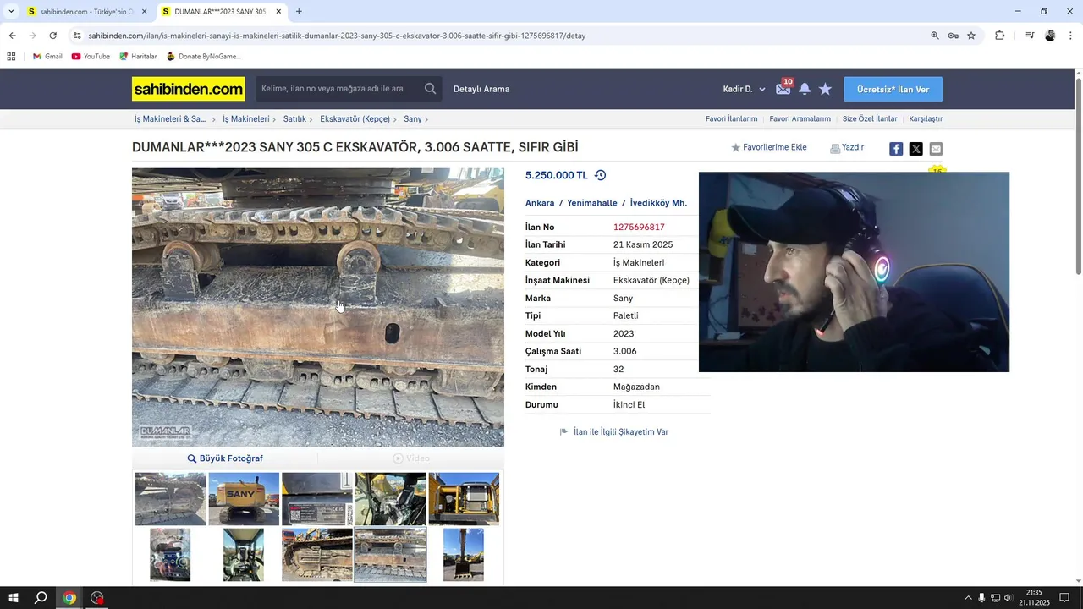The width and height of the screenshot is (1083, 609).
Task: Click İlan ile İlgili Şikayetim Var
Action: point(614,432)
